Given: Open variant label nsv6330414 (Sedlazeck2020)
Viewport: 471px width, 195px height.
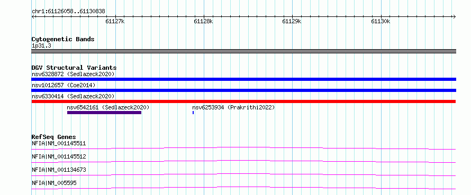Looking at the screenshot, I should [73, 96].
